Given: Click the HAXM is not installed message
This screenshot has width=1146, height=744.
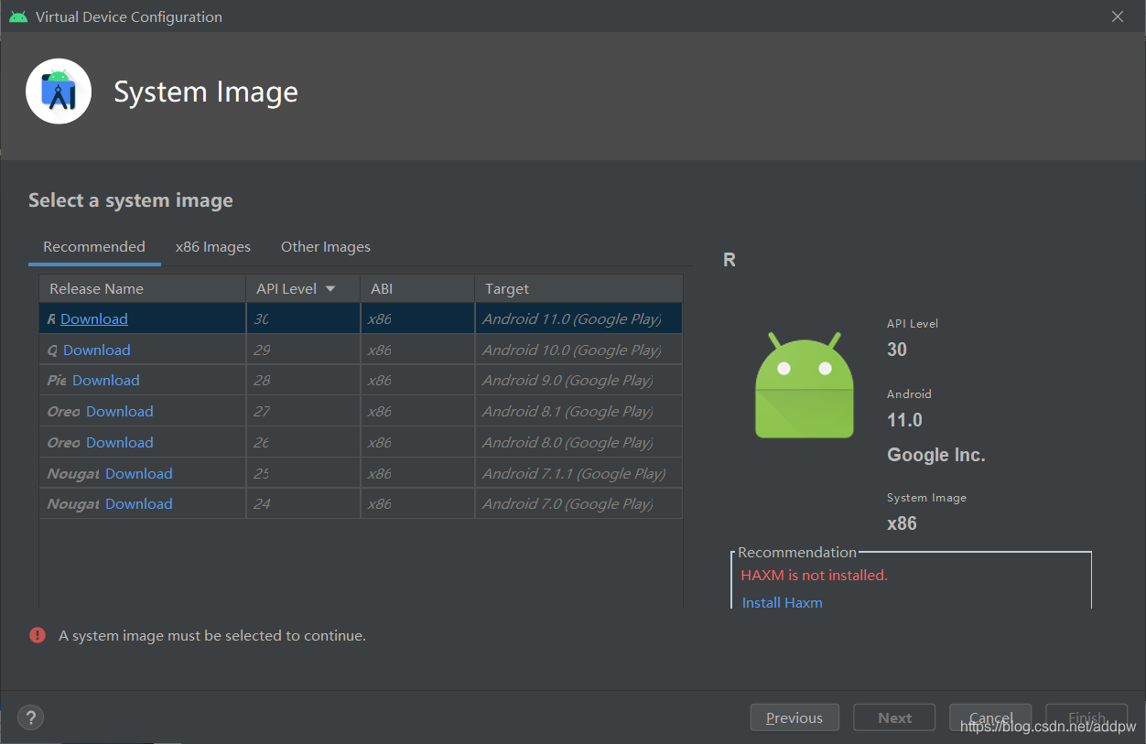Looking at the screenshot, I should pos(815,575).
